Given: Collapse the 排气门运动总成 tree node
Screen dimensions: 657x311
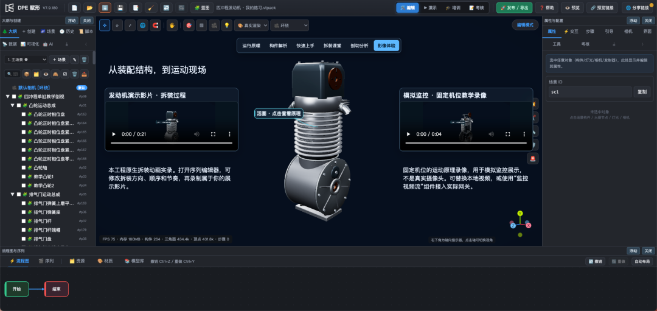Looking at the screenshot, I should pos(13,194).
